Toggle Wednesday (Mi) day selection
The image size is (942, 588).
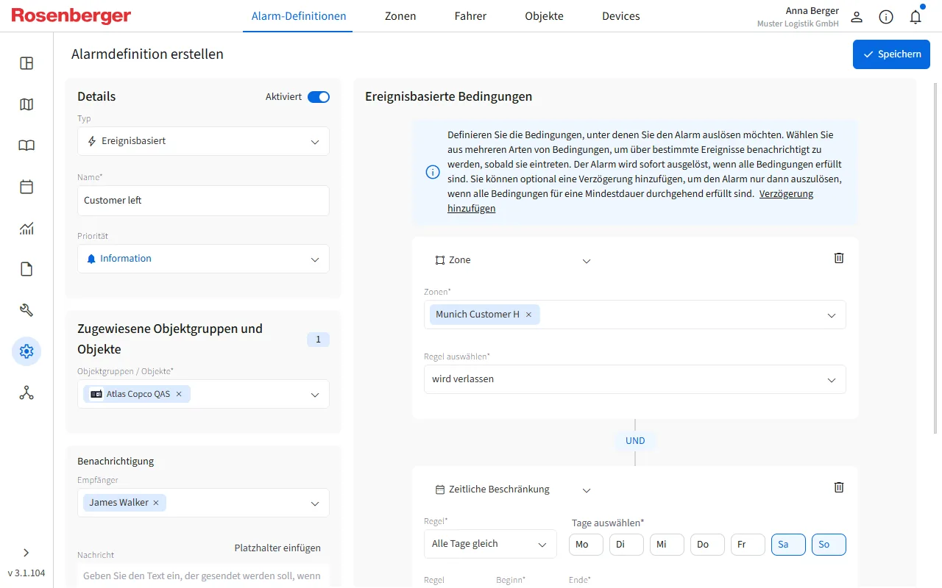(x=667, y=545)
